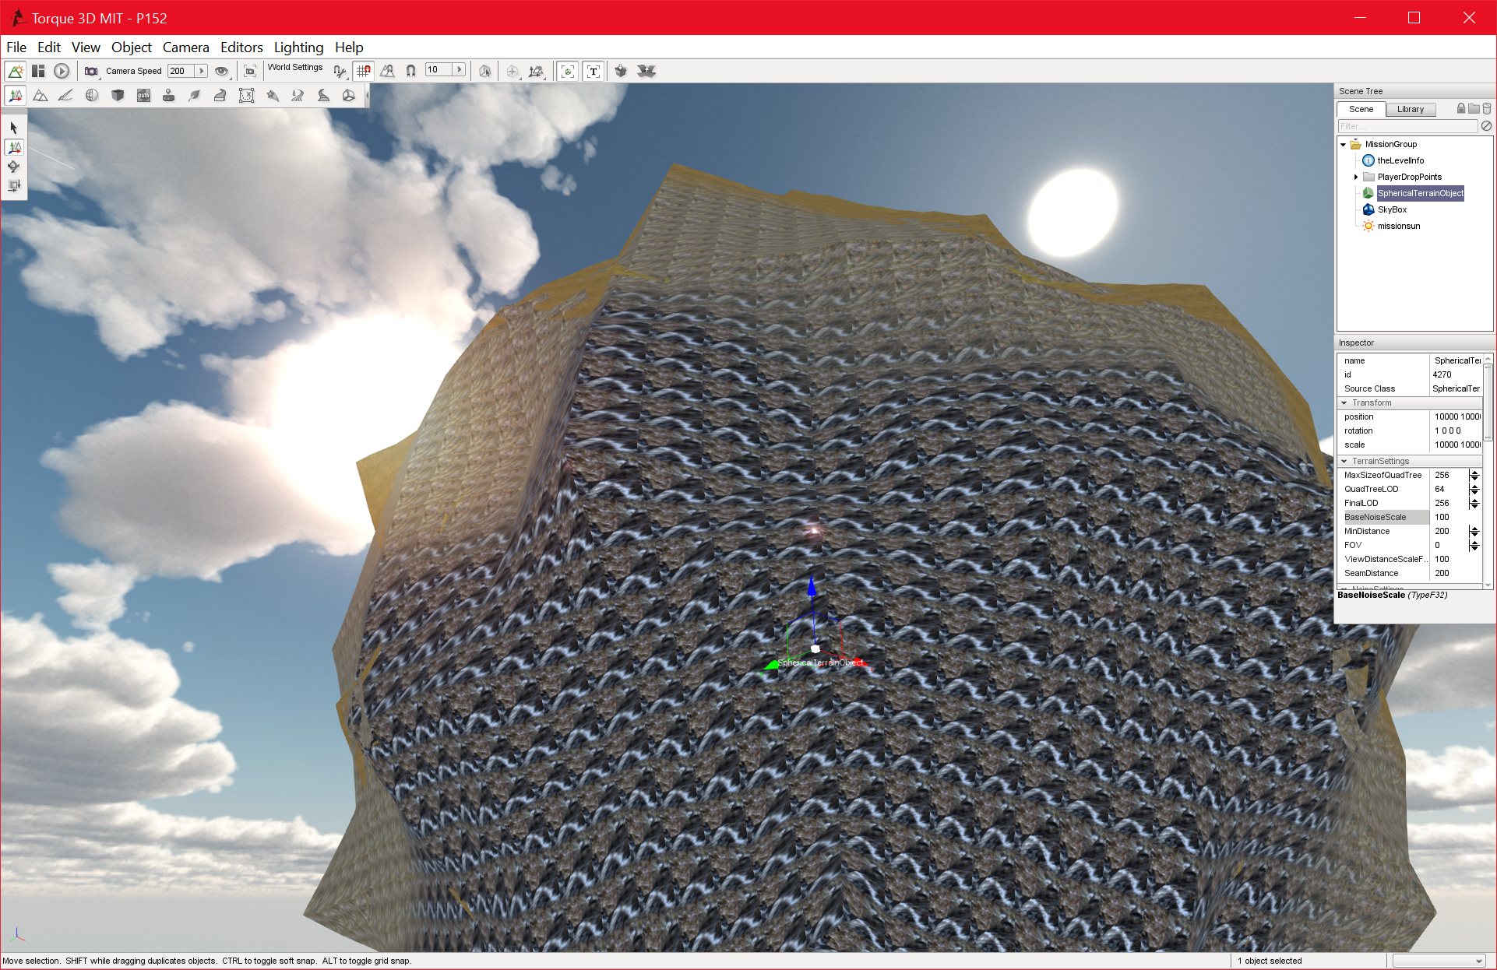Viewport: 1497px width, 970px height.
Task: Collapse the MissionGroup tree node
Action: click(x=1343, y=145)
